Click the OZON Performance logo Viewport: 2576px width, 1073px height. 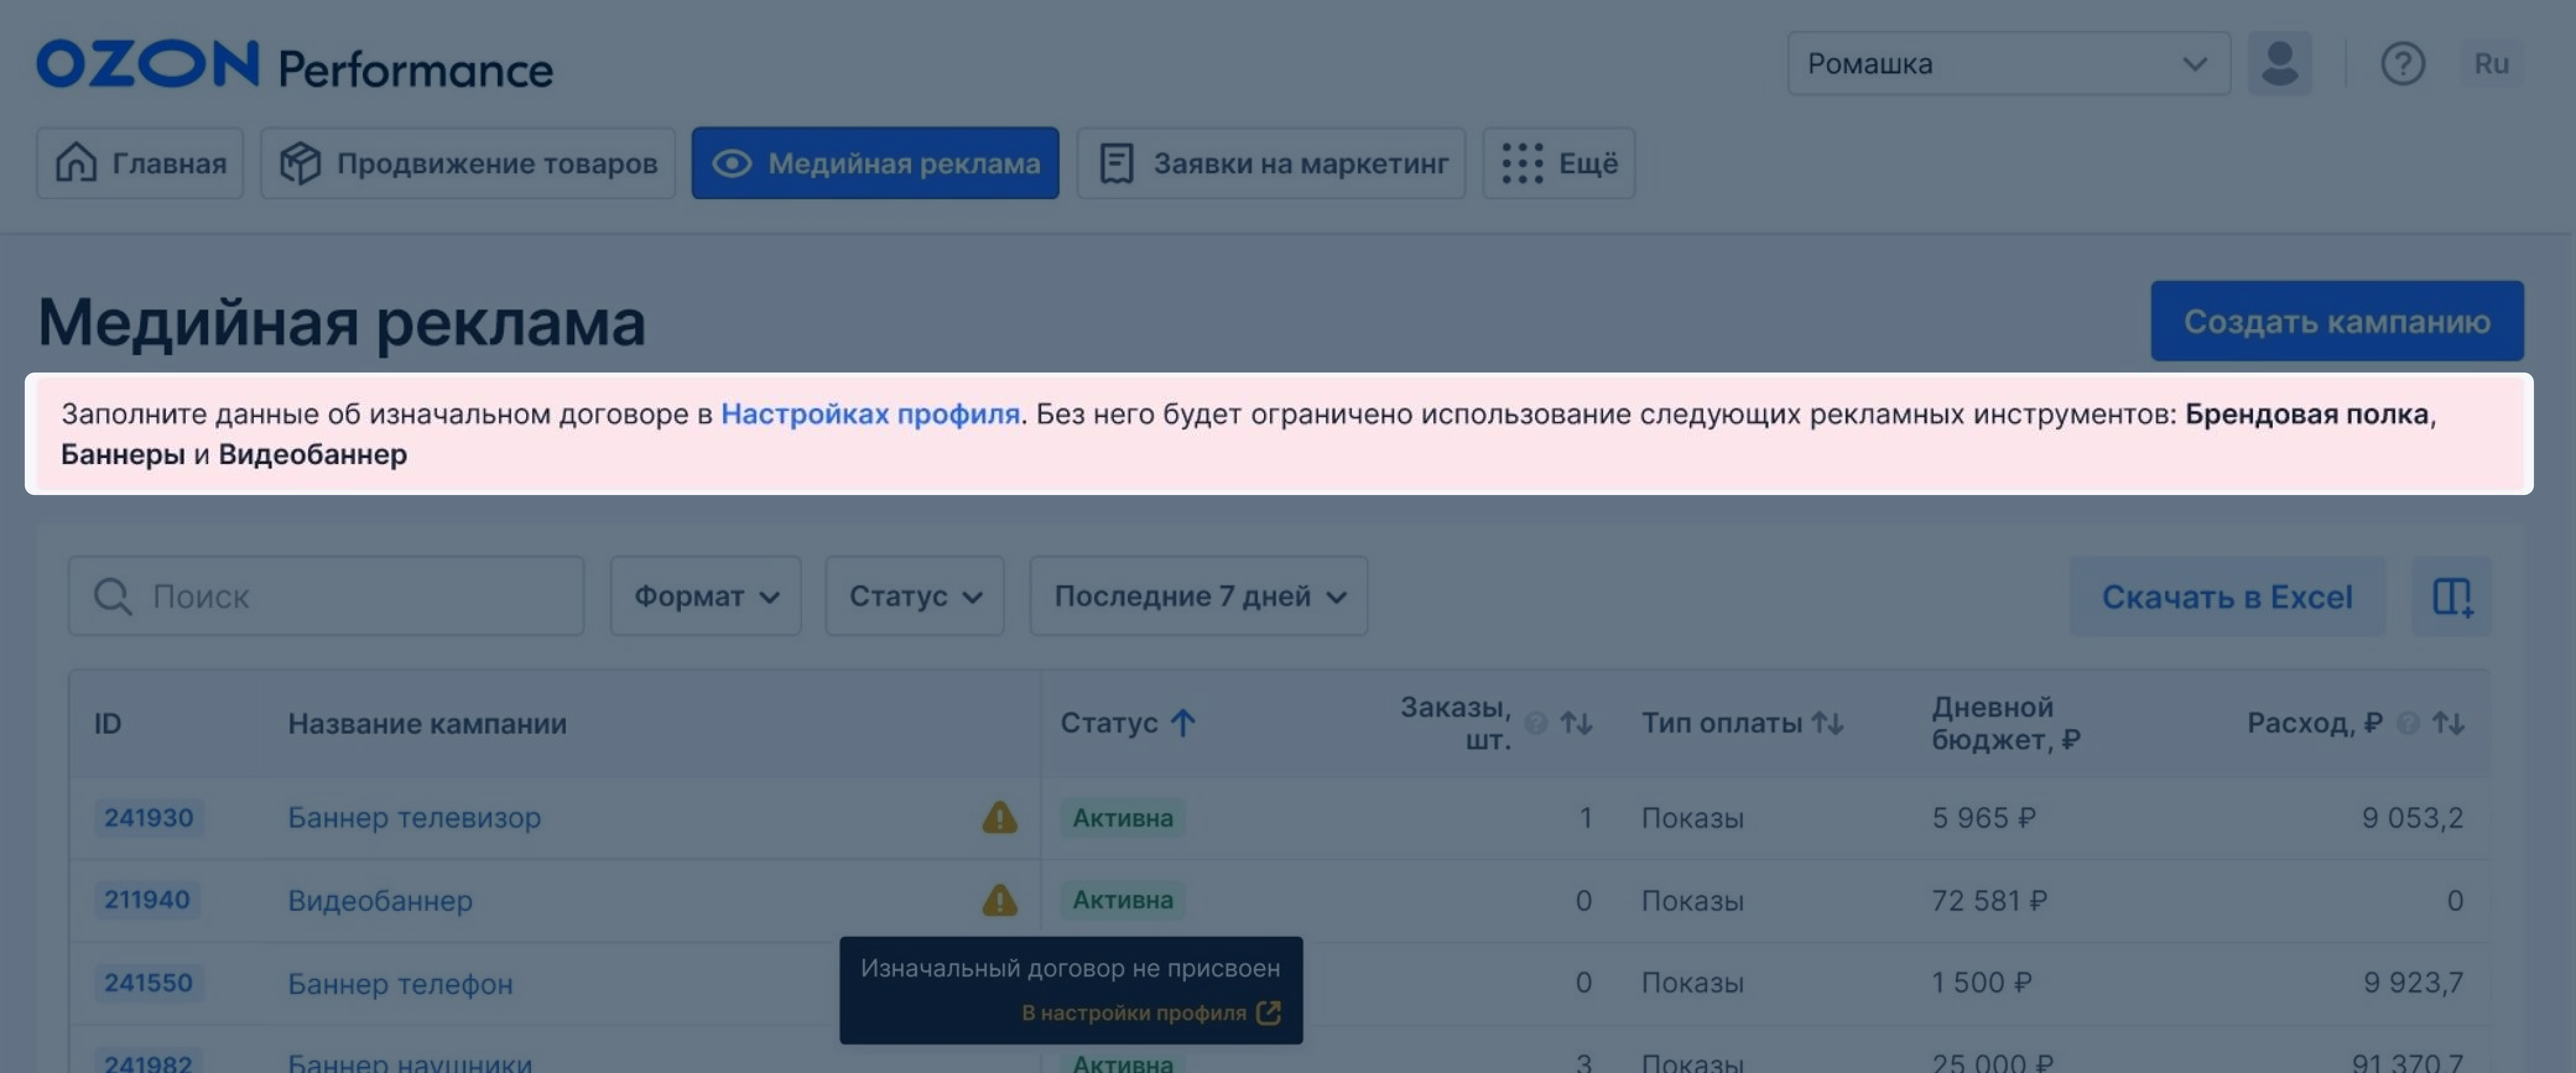point(295,65)
